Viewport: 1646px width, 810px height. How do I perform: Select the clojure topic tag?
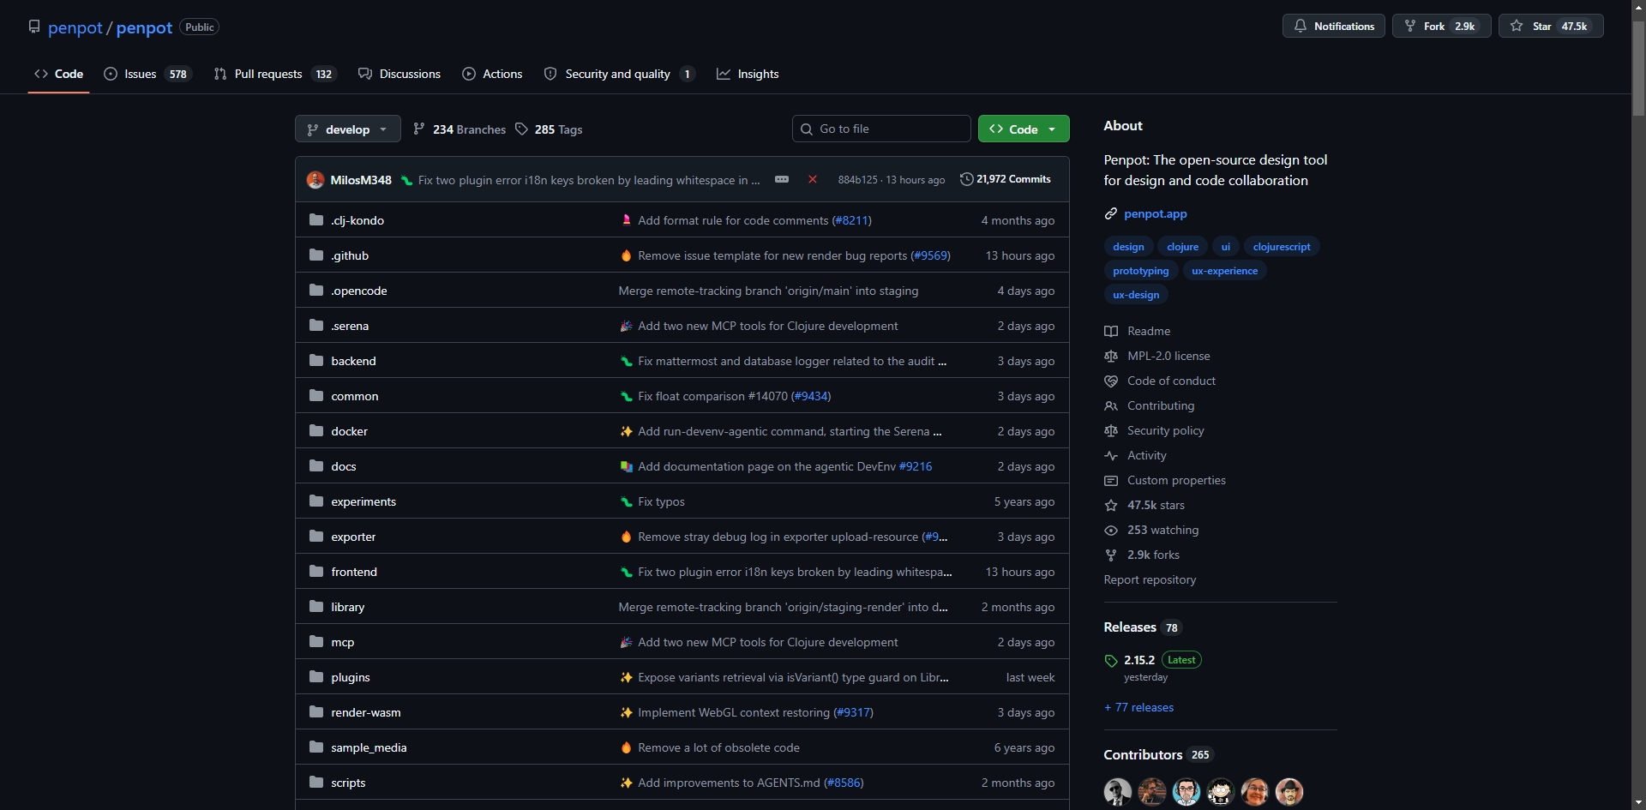(x=1183, y=247)
